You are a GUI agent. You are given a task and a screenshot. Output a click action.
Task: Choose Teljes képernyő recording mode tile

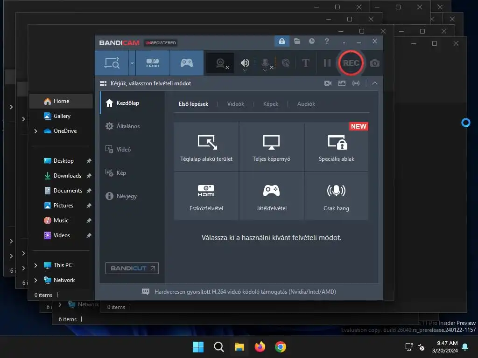pyautogui.click(x=271, y=147)
